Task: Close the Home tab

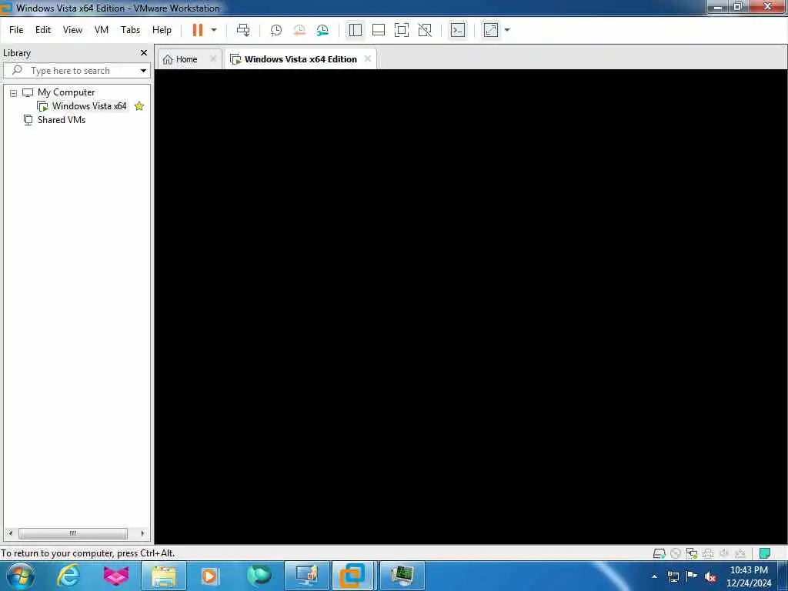Action: [213, 58]
